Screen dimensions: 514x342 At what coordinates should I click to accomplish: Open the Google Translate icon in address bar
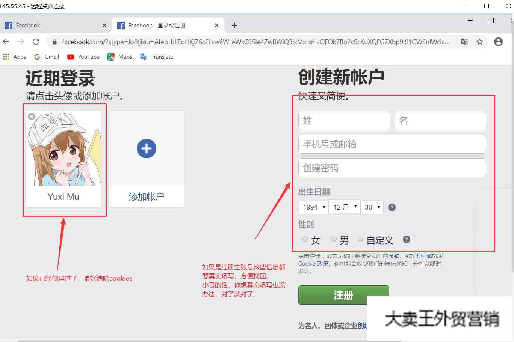tap(465, 42)
